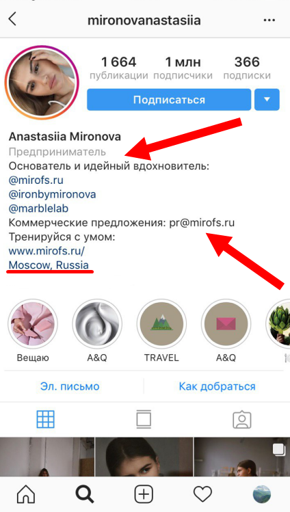This screenshot has height=512, width=290.
Task: Tap the Как добраться button
Action: point(217,387)
